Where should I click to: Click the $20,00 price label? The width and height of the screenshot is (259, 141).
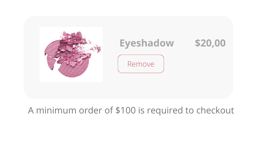point(210,43)
